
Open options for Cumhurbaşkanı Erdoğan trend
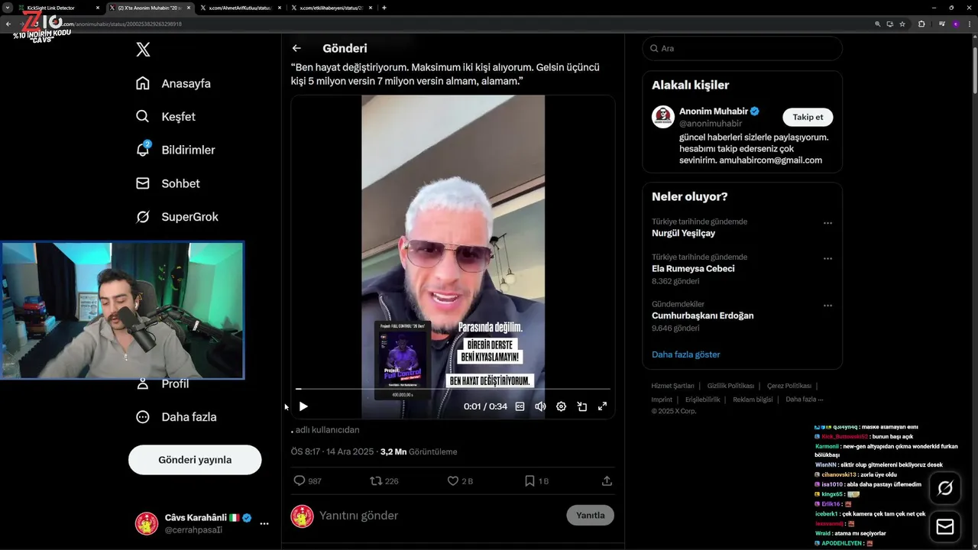coord(827,306)
